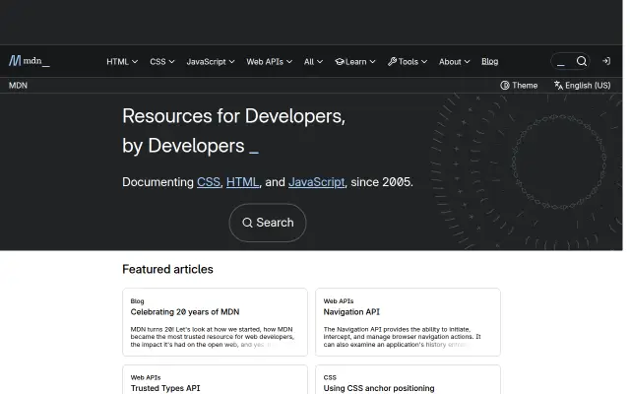Screen dimensions: 630x394
Task: Open the Trusted Types API article
Action: 165,388
